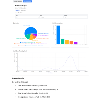Toggle Domino Laser Coder legend entry
Viewport: 101px width, 100px height.
[x=31, y=43]
